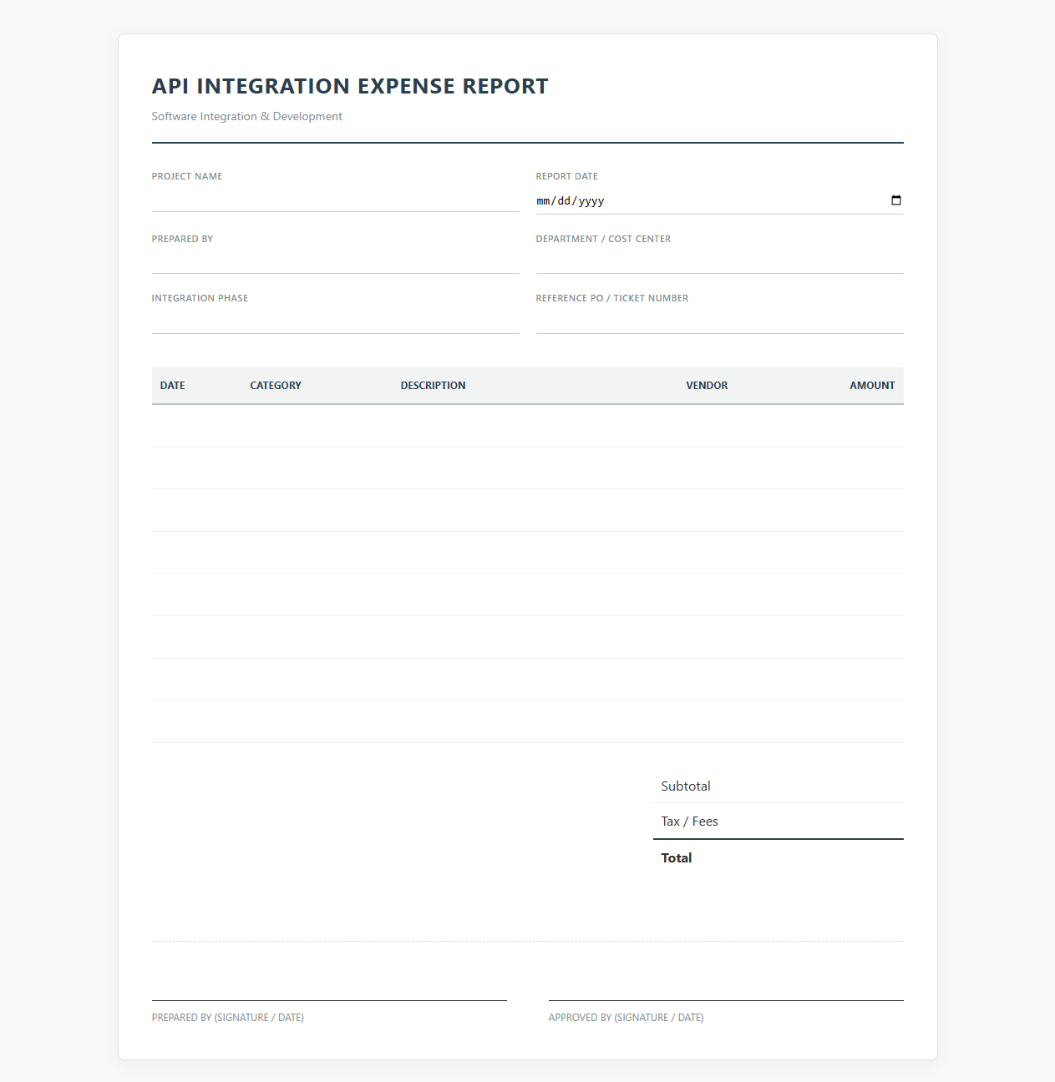Open the Report Date calendar picker icon
The width and height of the screenshot is (1055, 1082).
click(895, 200)
